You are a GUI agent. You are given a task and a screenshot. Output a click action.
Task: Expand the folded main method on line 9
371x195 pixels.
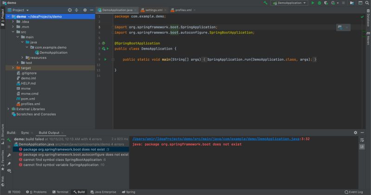(x=113, y=60)
